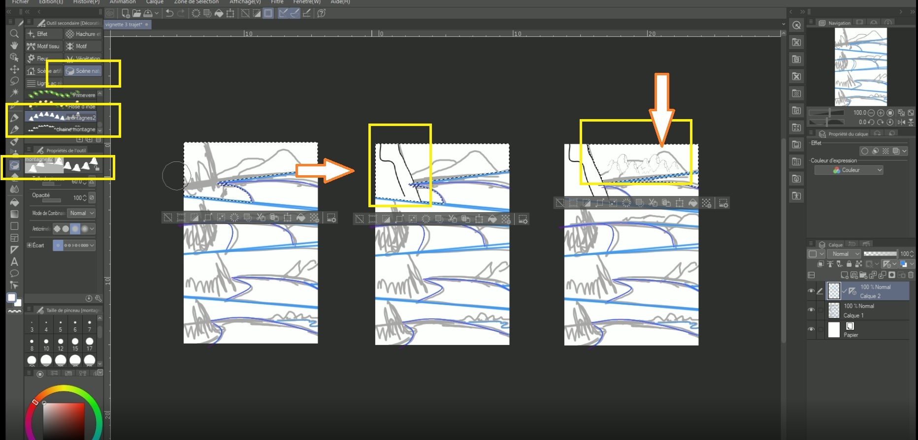Select the Text tool
The width and height of the screenshot is (918, 440).
coord(14,261)
